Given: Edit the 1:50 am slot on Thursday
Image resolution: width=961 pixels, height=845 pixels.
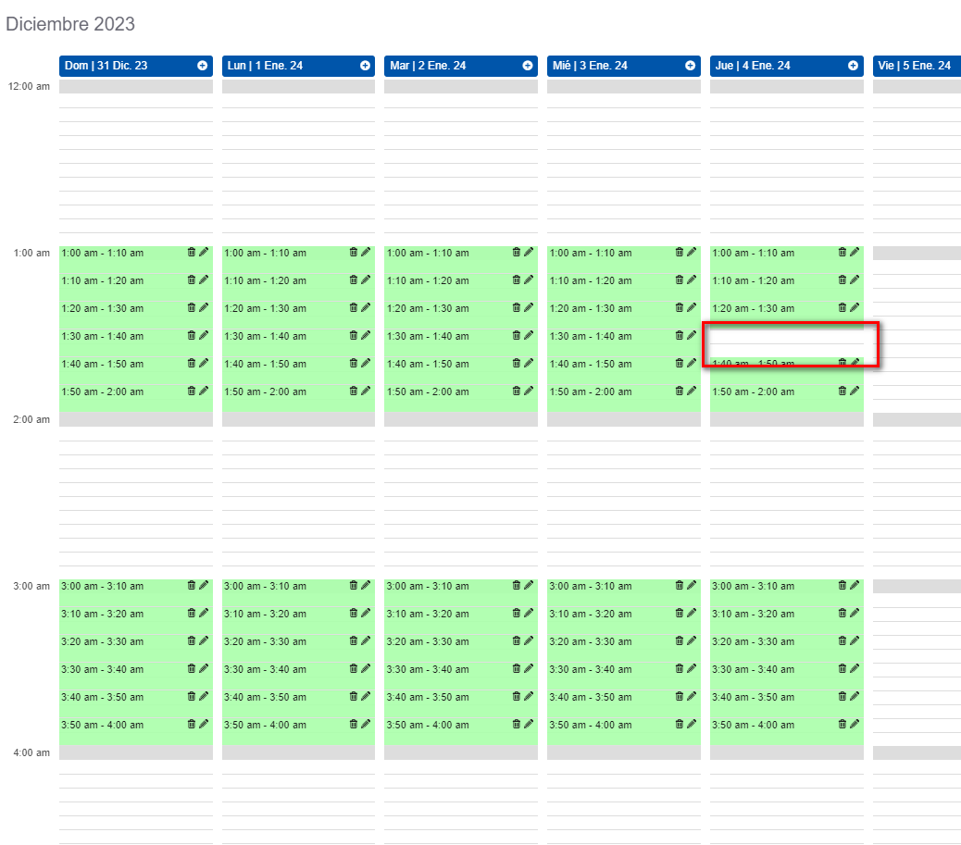Looking at the screenshot, I should (x=854, y=391).
